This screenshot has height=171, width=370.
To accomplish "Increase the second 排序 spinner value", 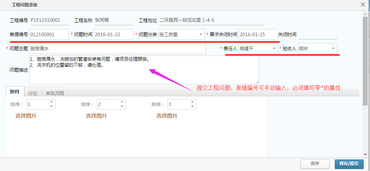I will point(122,102).
